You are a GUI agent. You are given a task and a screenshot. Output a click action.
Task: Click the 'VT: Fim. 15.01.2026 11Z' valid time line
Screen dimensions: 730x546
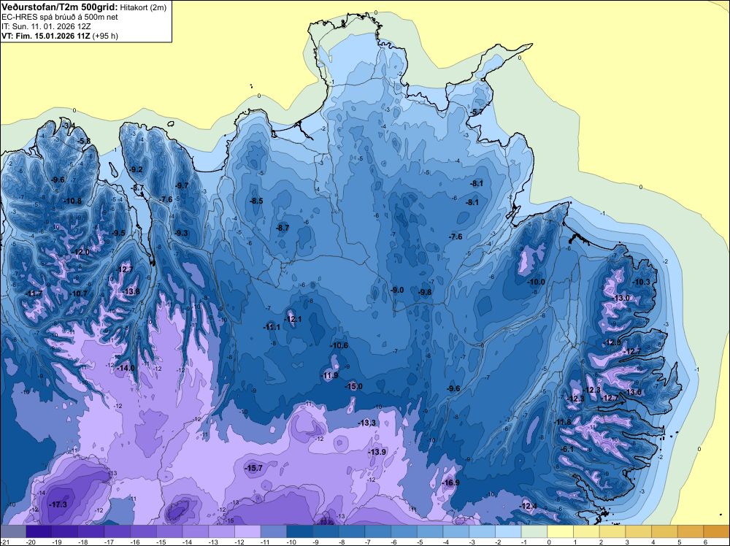coord(45,36)
